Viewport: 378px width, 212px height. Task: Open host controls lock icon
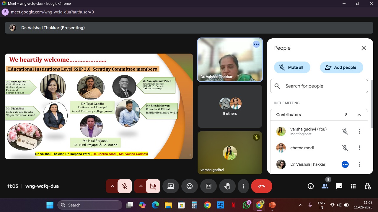[367, 186]
